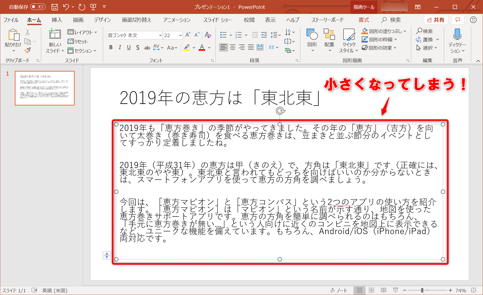
Task: Select slide 1 thumbnail
Action: (45, 88)
